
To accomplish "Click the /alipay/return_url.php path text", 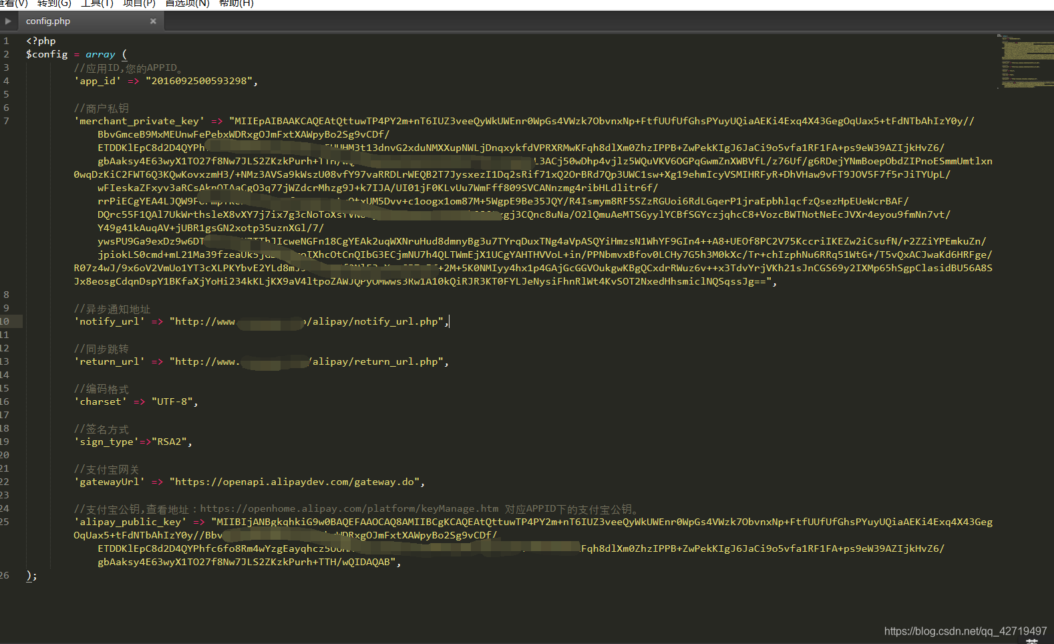I will pyautogui.click(x=375, y=361).
